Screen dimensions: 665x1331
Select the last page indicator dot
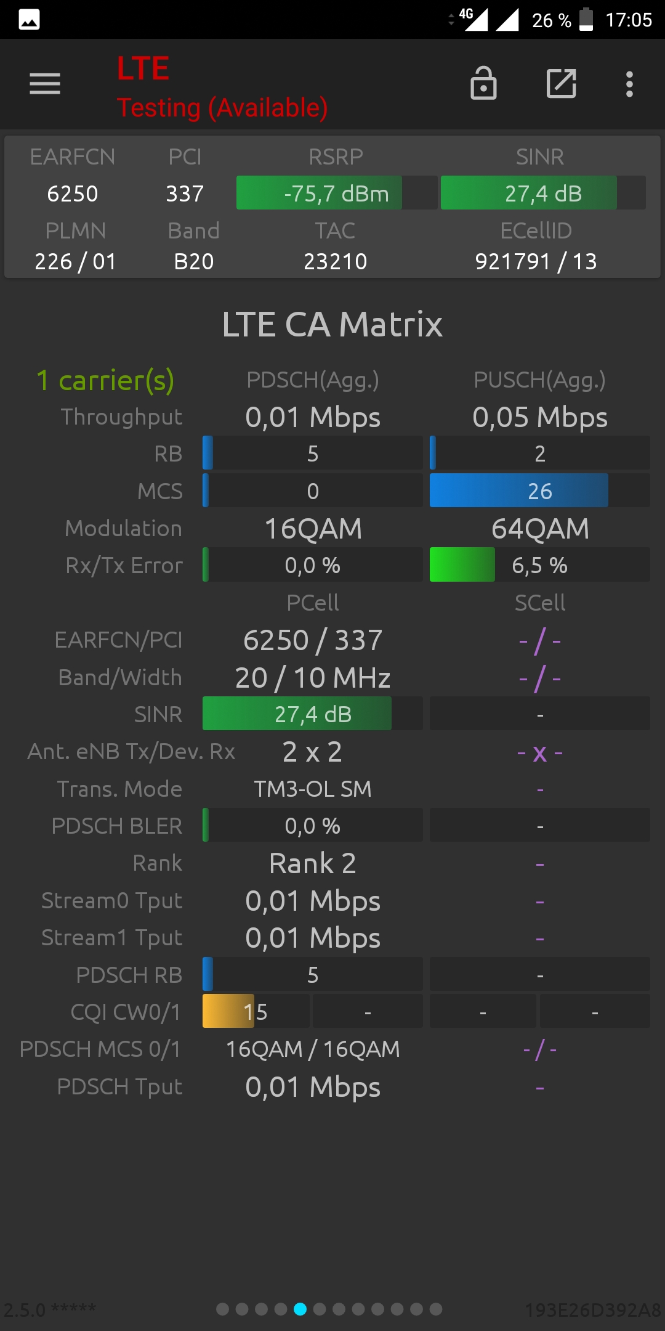pos(436,1309)
